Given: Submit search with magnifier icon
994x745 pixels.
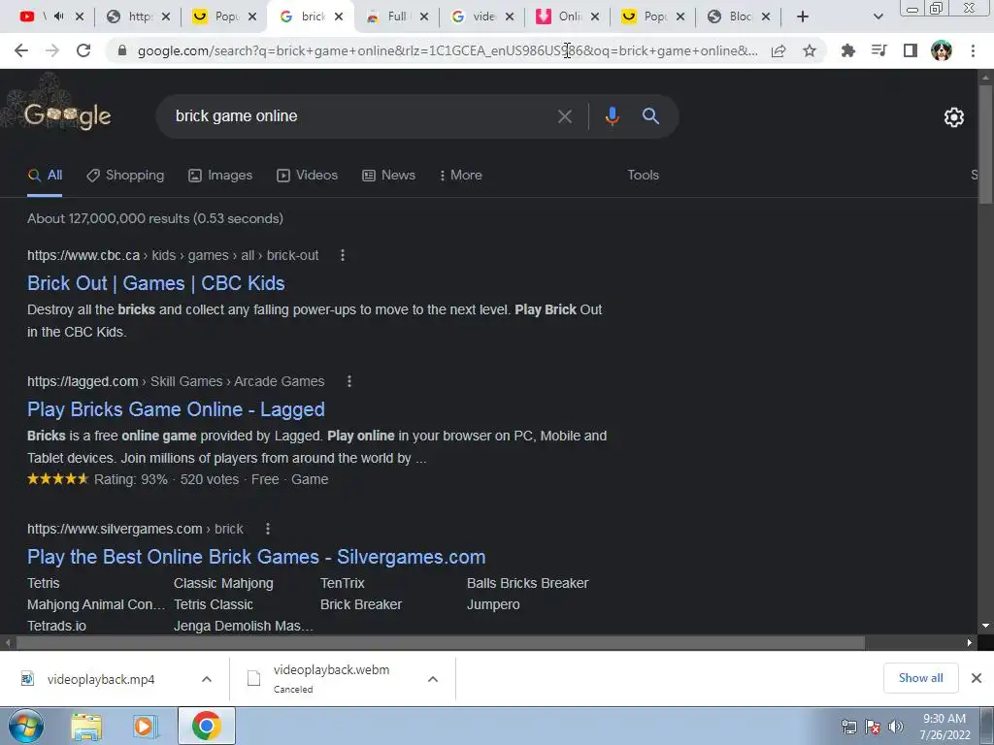Looking at the screenshot, I should tap(650, 116).
